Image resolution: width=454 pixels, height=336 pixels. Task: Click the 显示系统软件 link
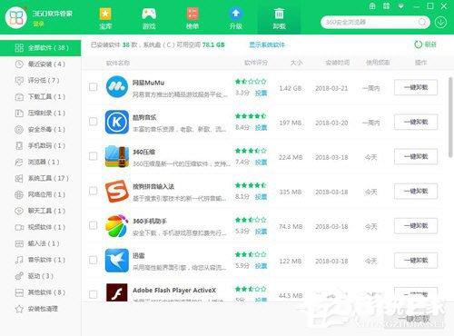tap(267, 44)
